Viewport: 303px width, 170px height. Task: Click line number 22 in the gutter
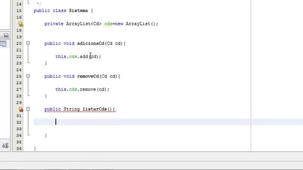19,57
